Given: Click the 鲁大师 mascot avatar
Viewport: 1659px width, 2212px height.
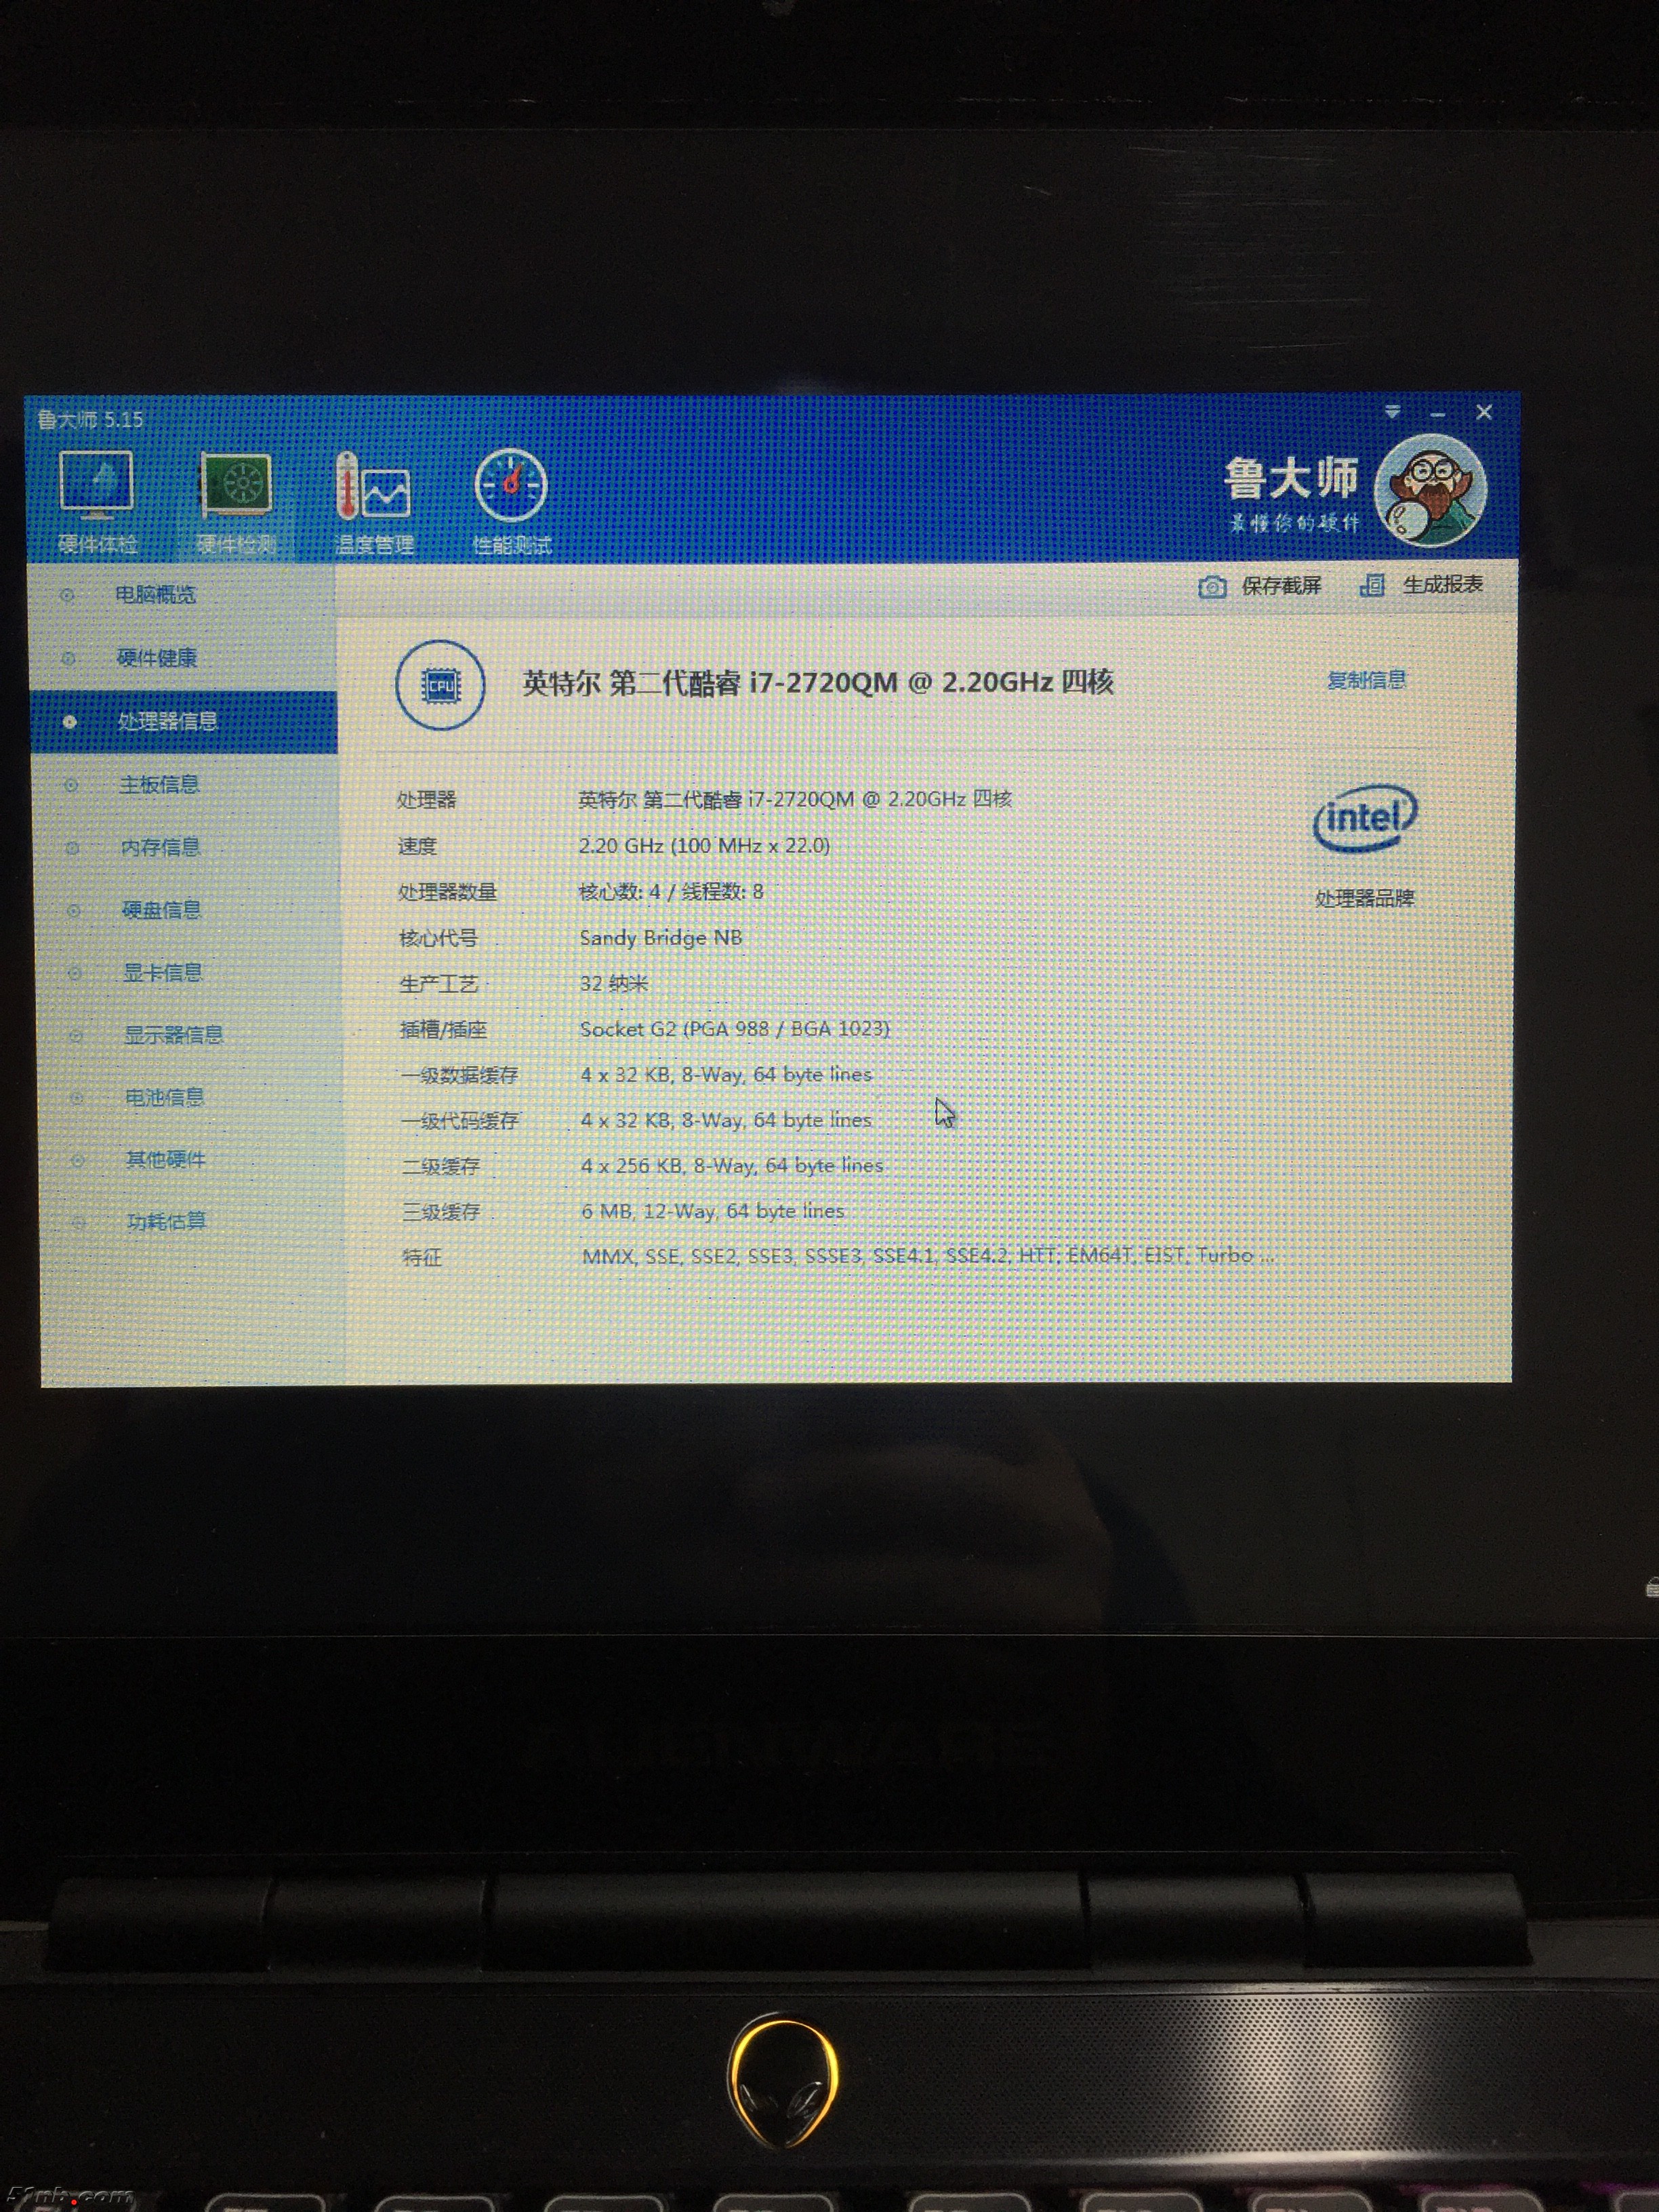Looking at the screenshot, I should [1430, 490].
